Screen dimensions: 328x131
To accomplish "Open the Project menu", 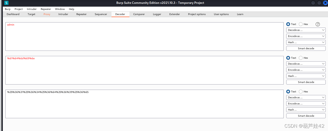I will tap(19, 9).
